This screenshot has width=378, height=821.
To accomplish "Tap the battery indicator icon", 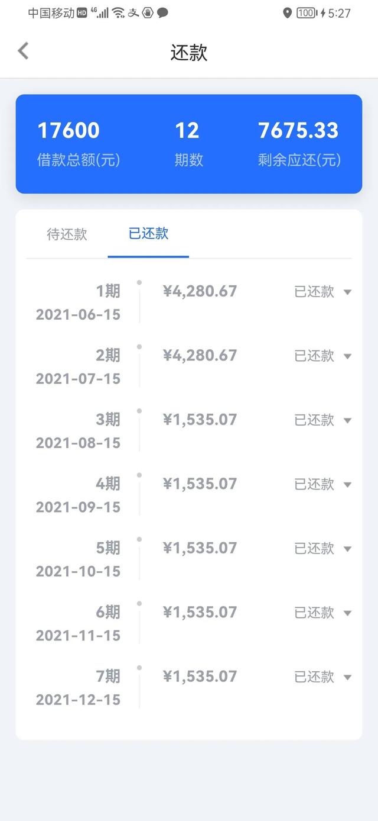I will 305,13.
